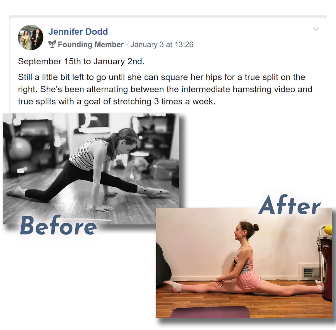Screen dimensions: 336x330
Task: Click the paragraph about squaring her hips
Action: pyautogui.click(x=165, y=89)
